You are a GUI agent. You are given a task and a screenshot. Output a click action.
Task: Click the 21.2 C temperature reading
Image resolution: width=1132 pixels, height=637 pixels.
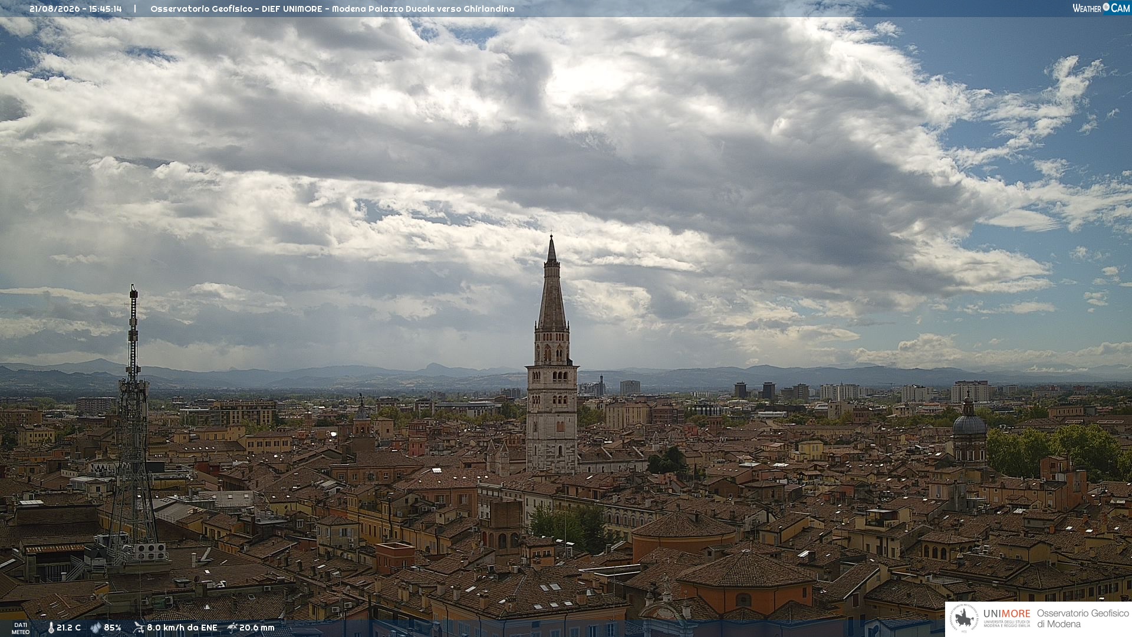(68, 628)
